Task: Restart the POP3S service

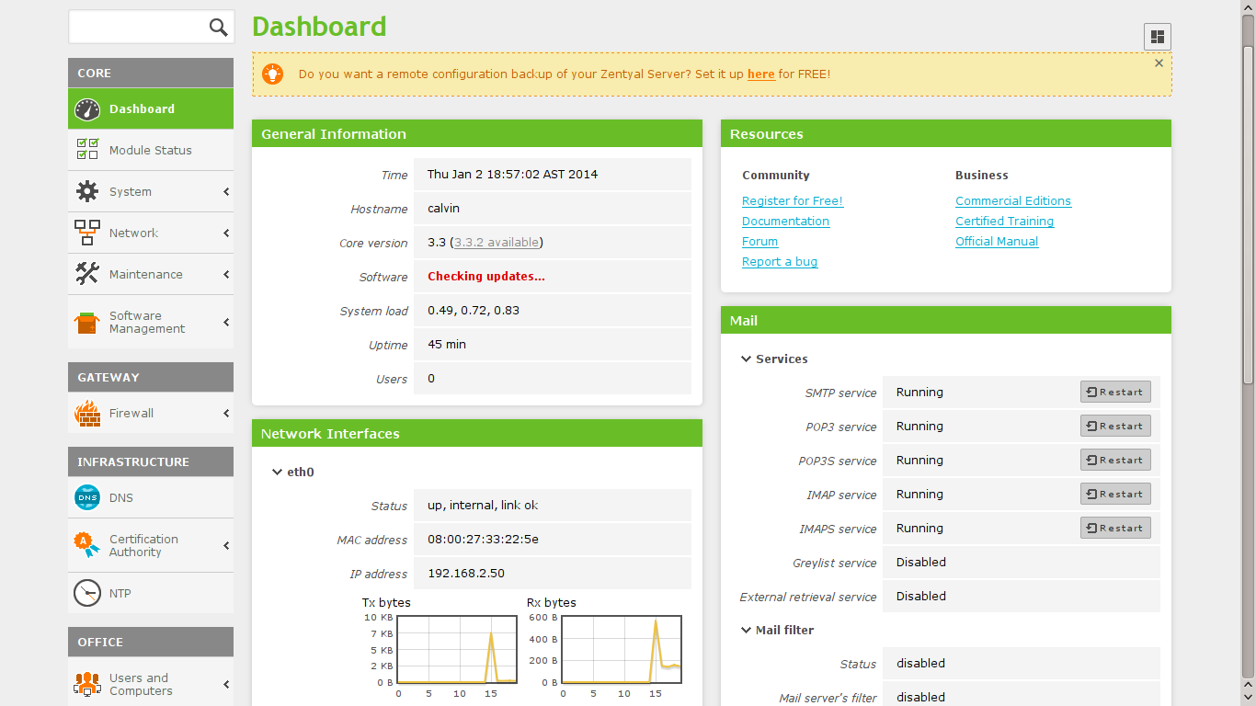Action: tap(1115, 461)
